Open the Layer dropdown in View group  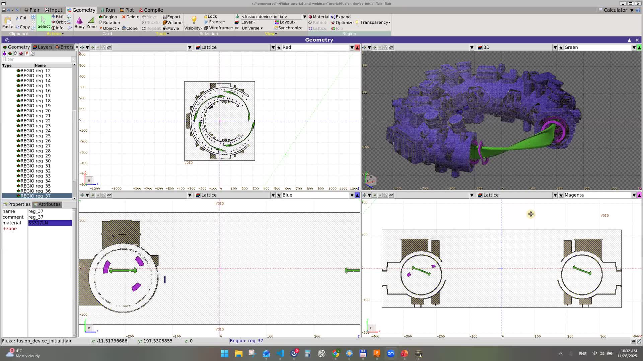(245, 22)
